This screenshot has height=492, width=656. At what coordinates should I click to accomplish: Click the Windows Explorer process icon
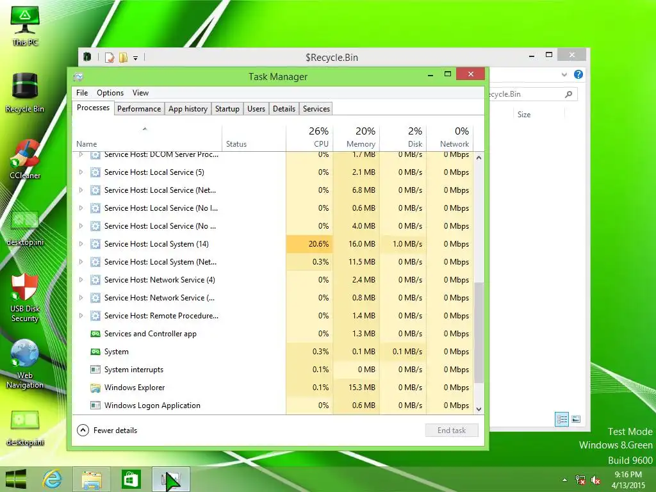[x=95, y=388]
